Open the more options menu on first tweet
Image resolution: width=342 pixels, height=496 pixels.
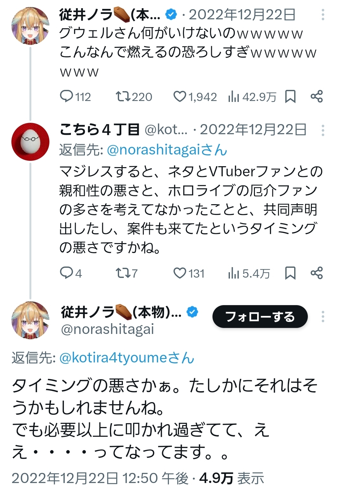tap(323, 15)
